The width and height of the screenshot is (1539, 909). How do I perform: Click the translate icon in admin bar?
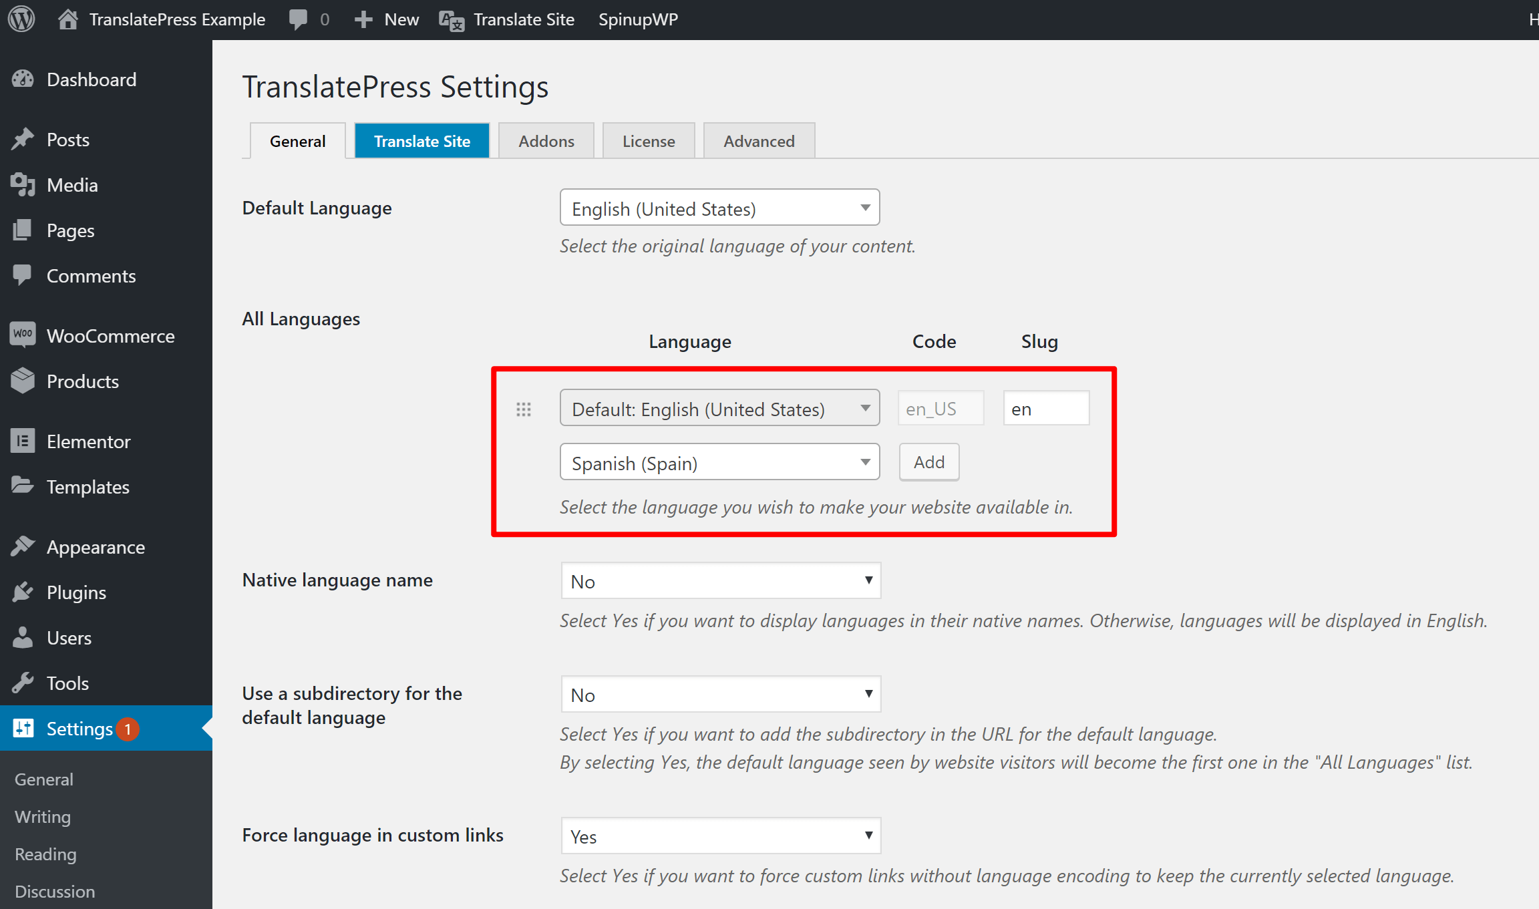click(452, 21)
